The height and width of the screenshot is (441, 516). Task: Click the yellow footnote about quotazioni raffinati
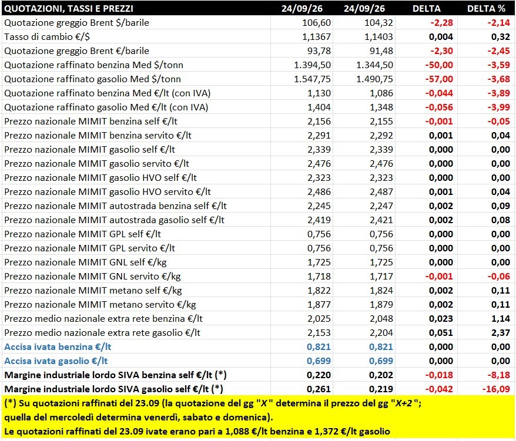pyautogui.click(x=258, y=417)
